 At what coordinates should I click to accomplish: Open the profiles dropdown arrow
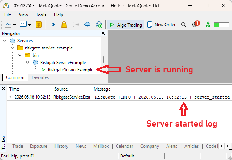(30, 25)
